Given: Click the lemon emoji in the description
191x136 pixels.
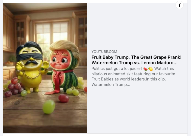Looking at the screenshot, I should pos(150,69).
